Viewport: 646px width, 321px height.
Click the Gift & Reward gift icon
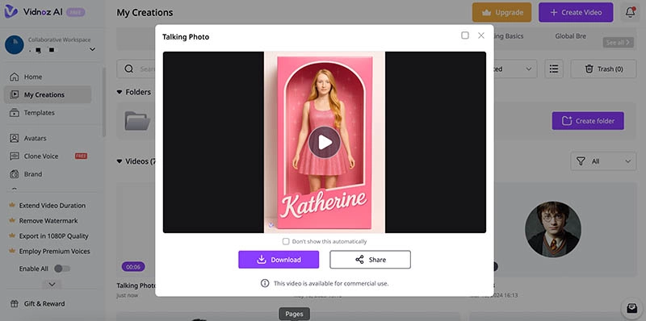(14, 304)
